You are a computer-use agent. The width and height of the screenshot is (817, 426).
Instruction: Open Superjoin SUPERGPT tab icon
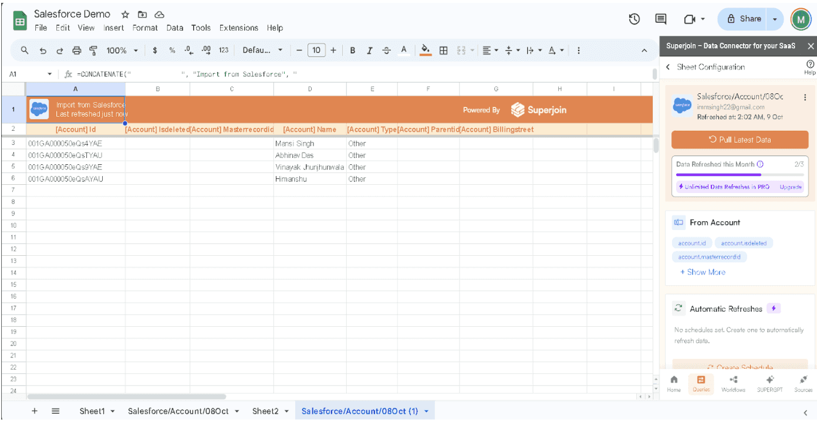pyautogui.click(x=769, y=383)
